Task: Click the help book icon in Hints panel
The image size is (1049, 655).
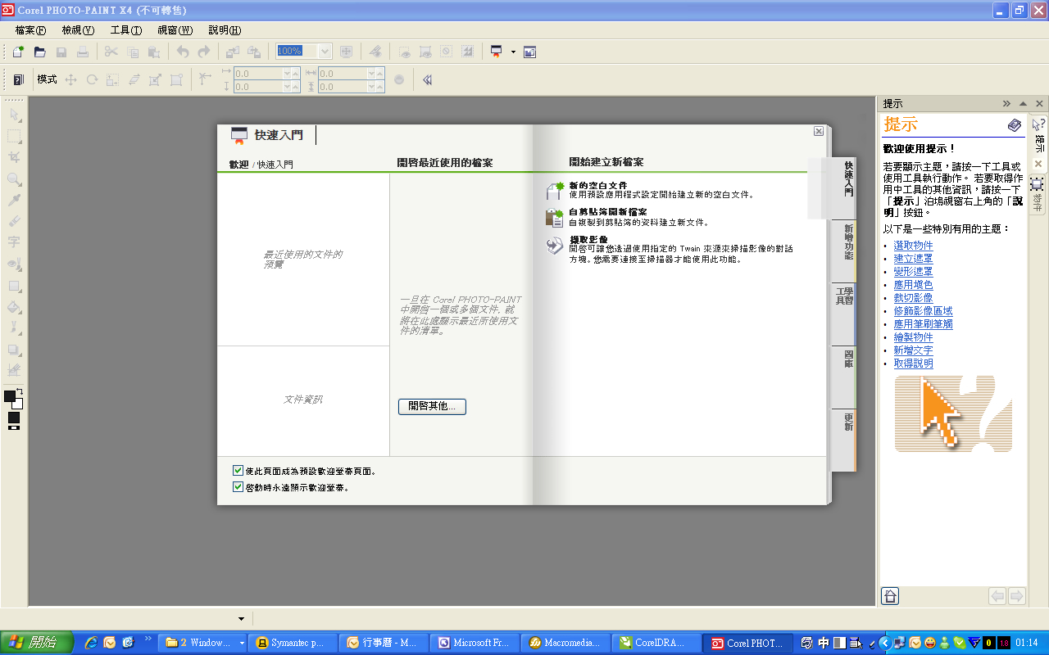Action: [x=1015, y=125]
